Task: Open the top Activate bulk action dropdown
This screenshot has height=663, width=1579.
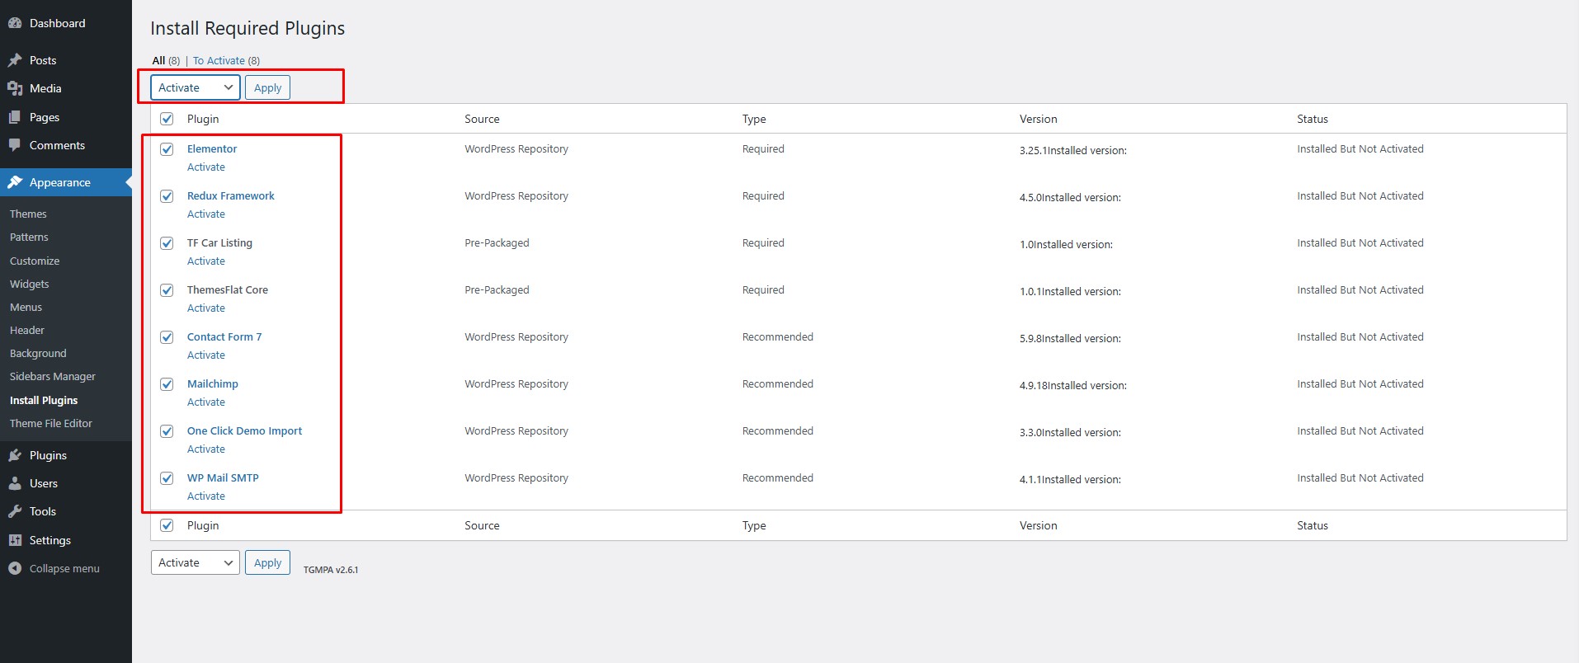Action: (x=196, y=87)
